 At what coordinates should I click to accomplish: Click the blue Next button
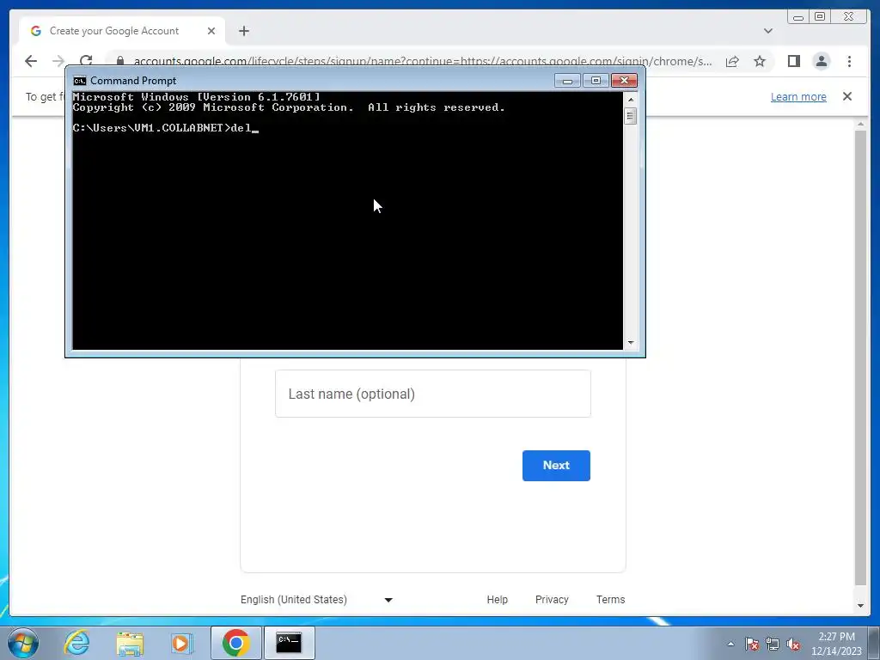coord(556,465)
